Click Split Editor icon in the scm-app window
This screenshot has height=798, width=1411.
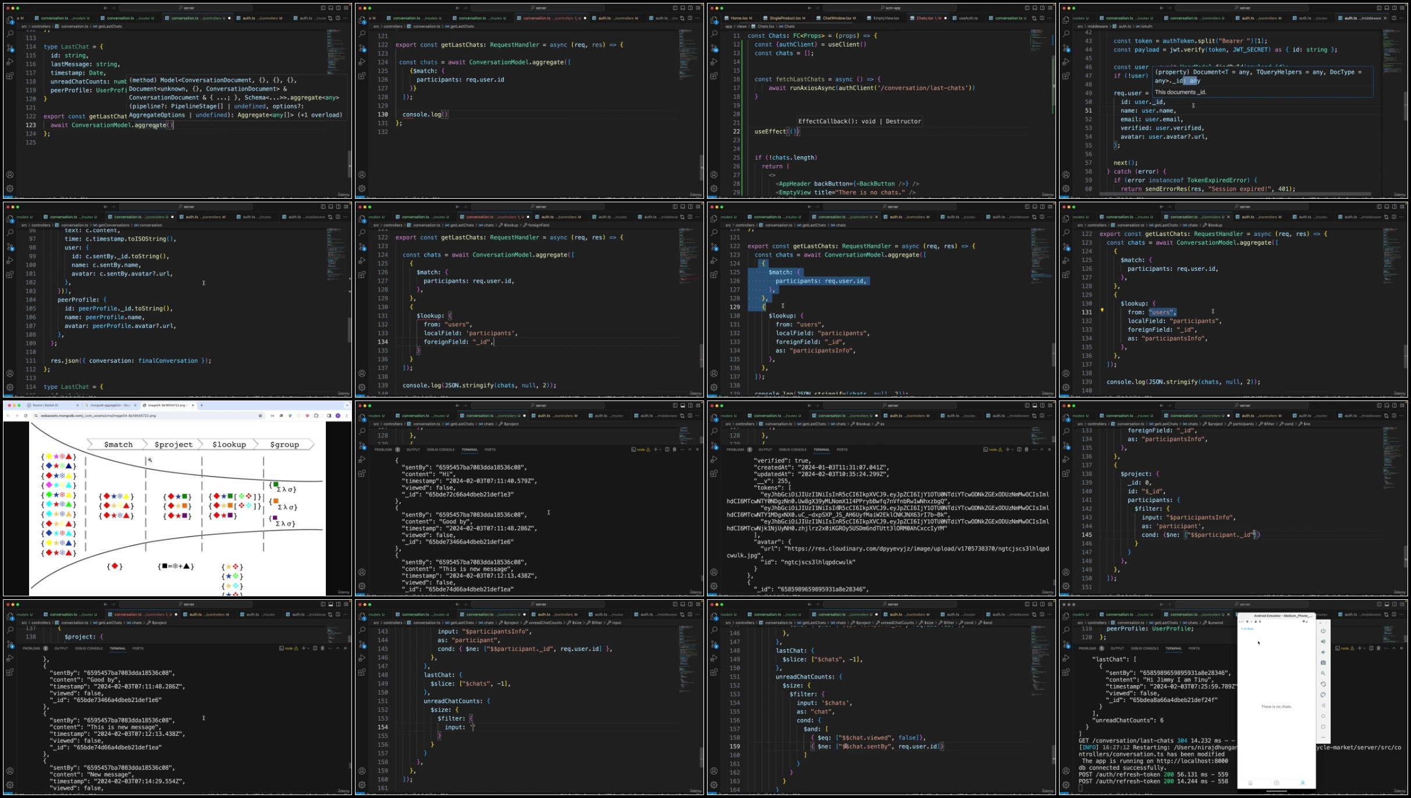tap(1042, 18)
